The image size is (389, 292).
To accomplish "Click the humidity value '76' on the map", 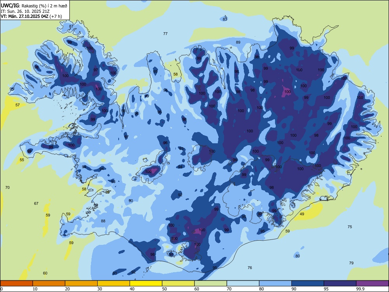I will coord(250,268).
